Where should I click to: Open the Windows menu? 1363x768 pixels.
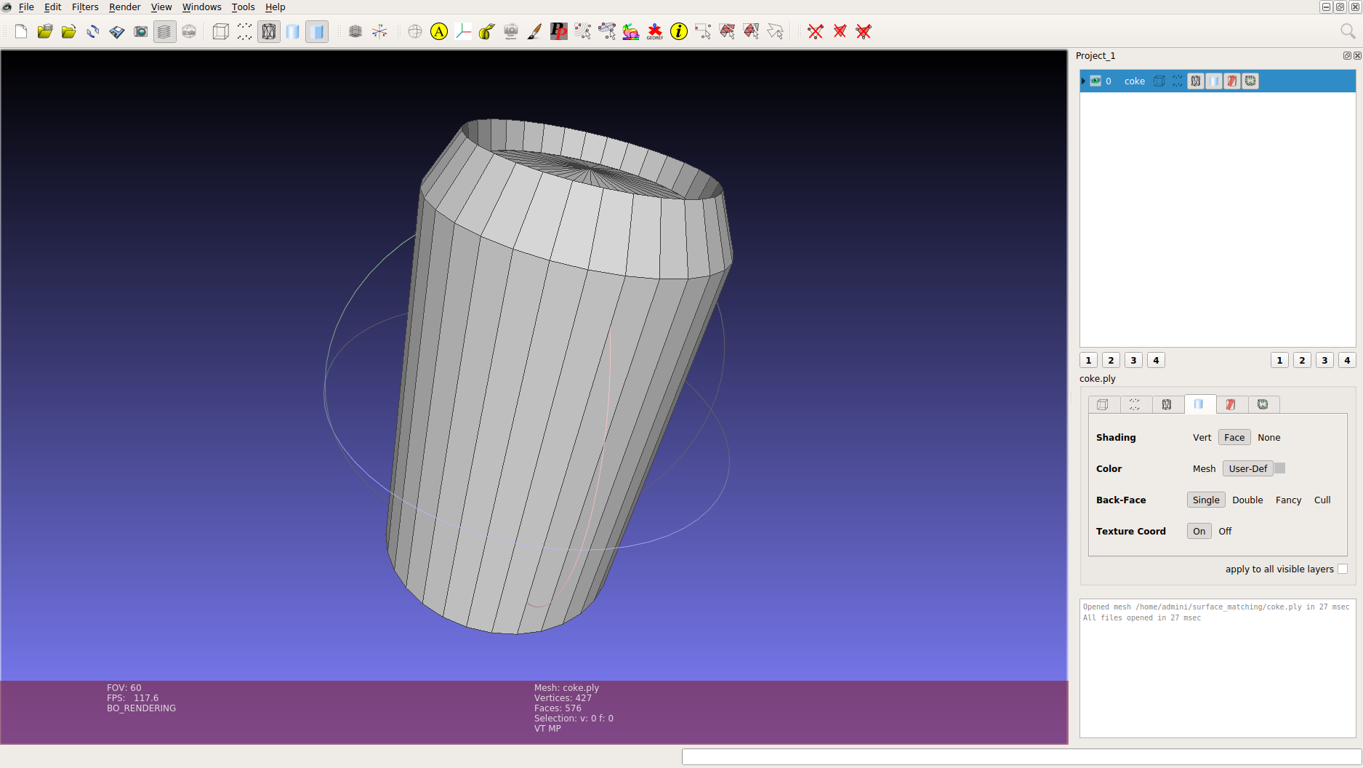click(x=201, y=7)
